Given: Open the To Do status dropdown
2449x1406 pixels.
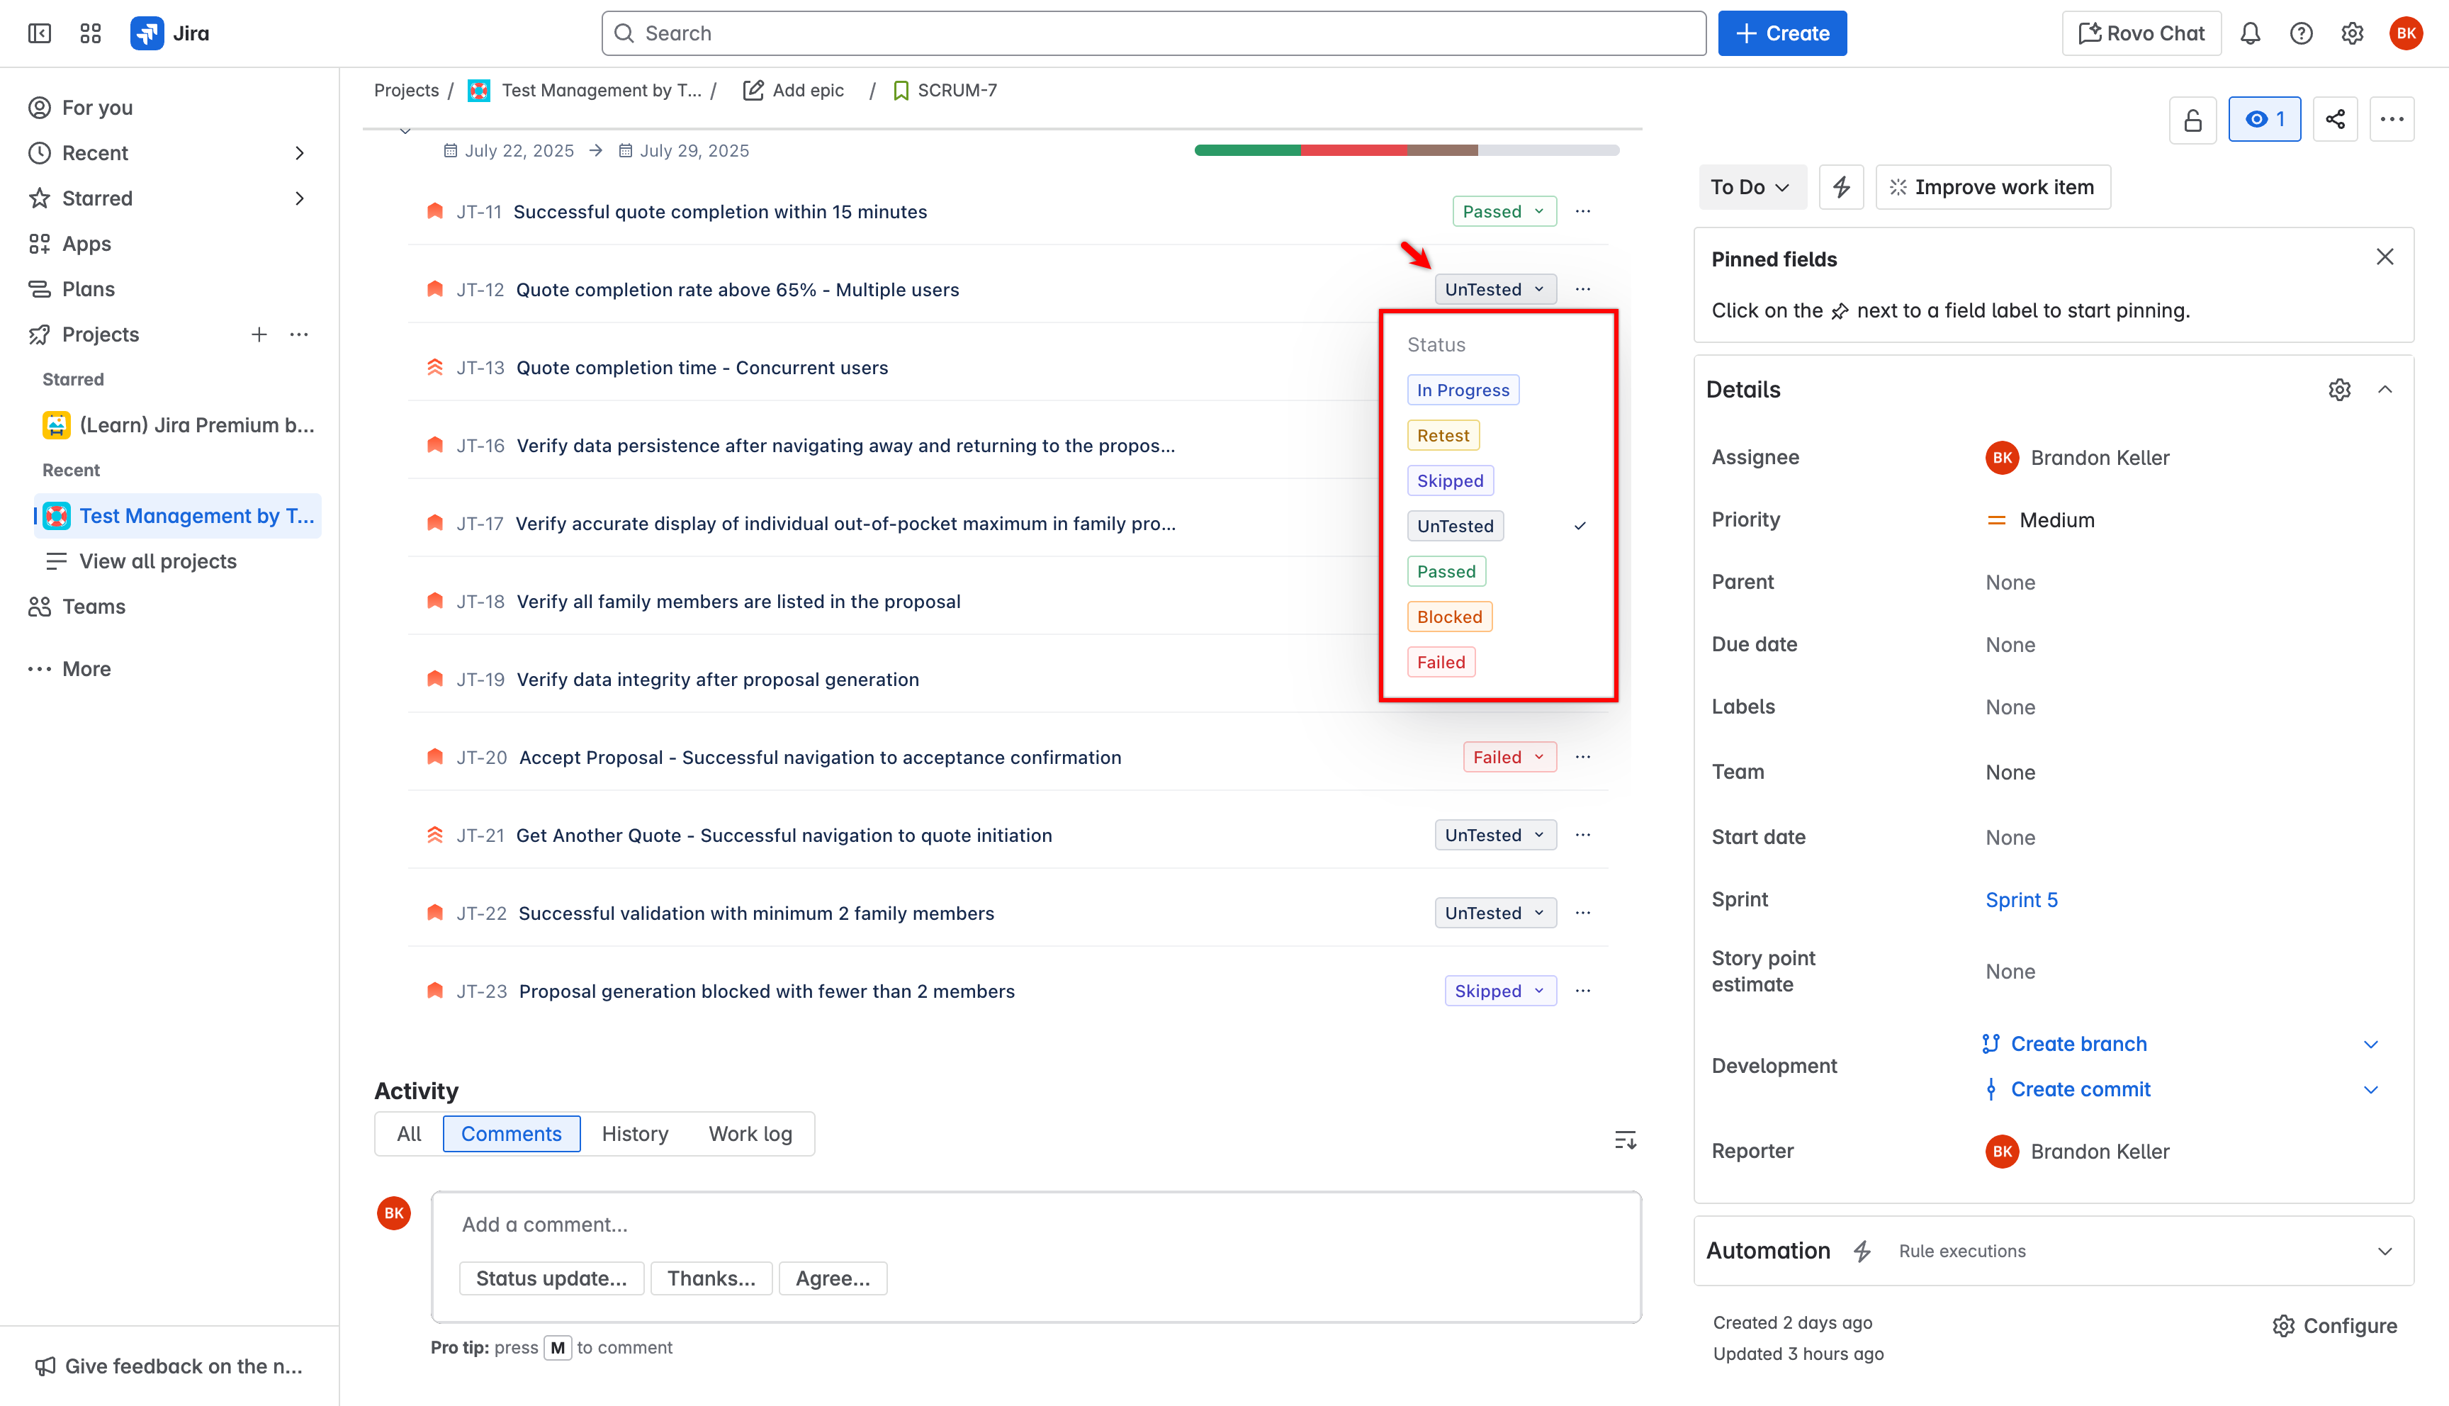Looking at the screenshot, I should tap(1750, 187).
